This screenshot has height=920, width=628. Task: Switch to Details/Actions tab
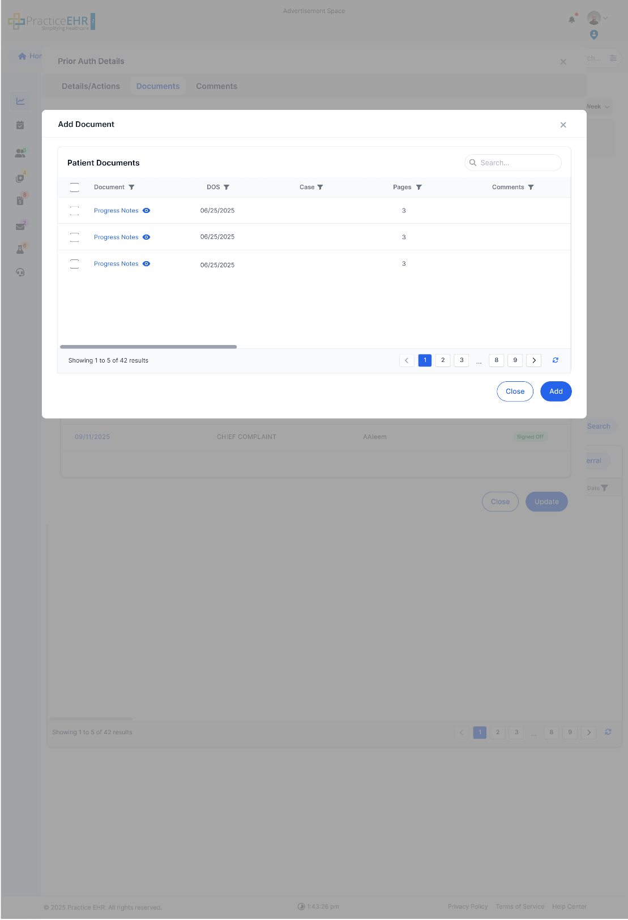[91, 87]
